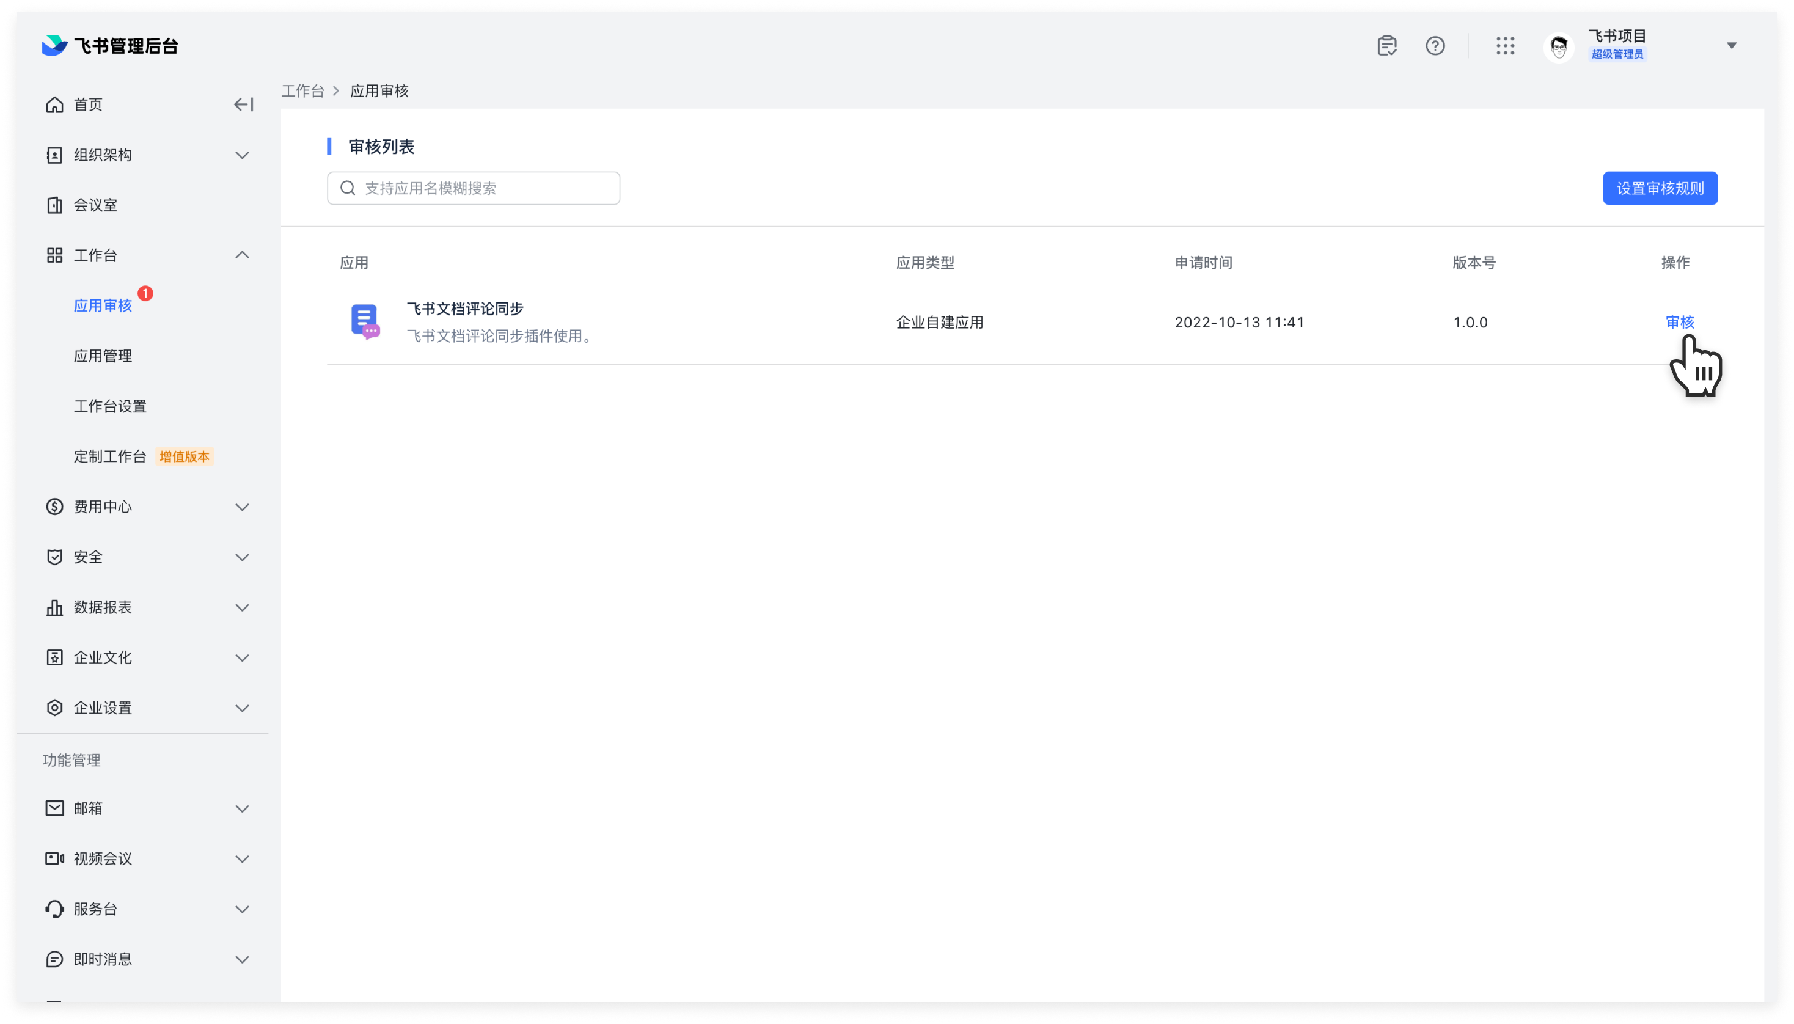Image resolution: width=1794 pixels, height=1024 pixels.
Task: Focus the 支持应用名模糊搜索 search field
Action: point(474,188)
